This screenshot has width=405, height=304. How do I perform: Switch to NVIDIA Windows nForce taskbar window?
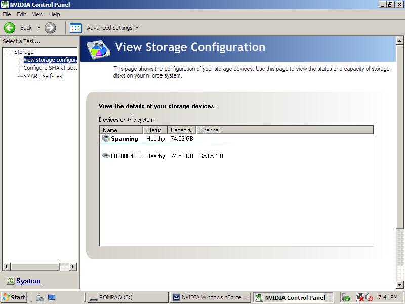point(210,297)
